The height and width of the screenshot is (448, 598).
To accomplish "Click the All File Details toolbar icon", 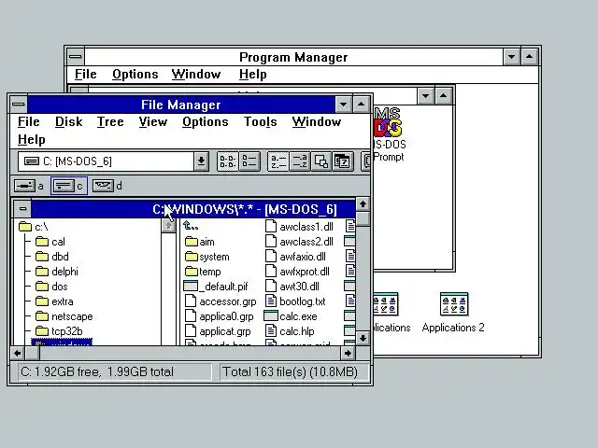I will (x=249, y=161).
